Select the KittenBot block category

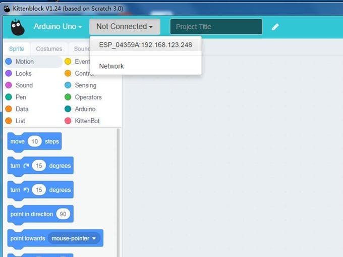82,121
